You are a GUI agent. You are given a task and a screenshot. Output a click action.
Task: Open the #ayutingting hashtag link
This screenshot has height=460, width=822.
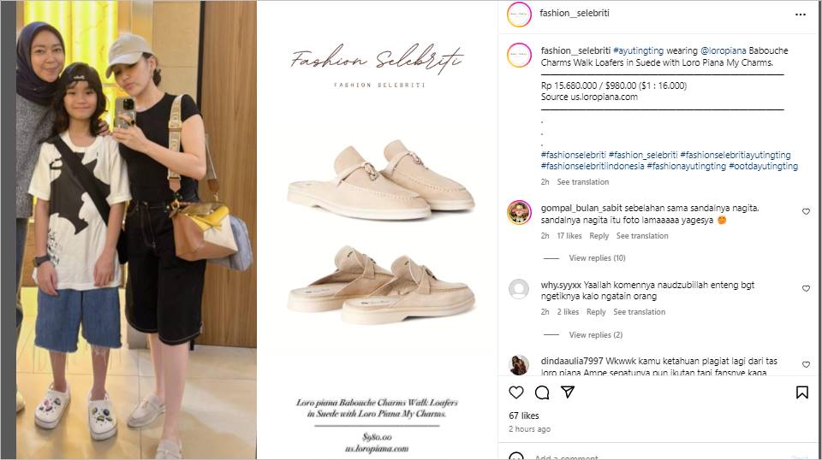(638, 50)
